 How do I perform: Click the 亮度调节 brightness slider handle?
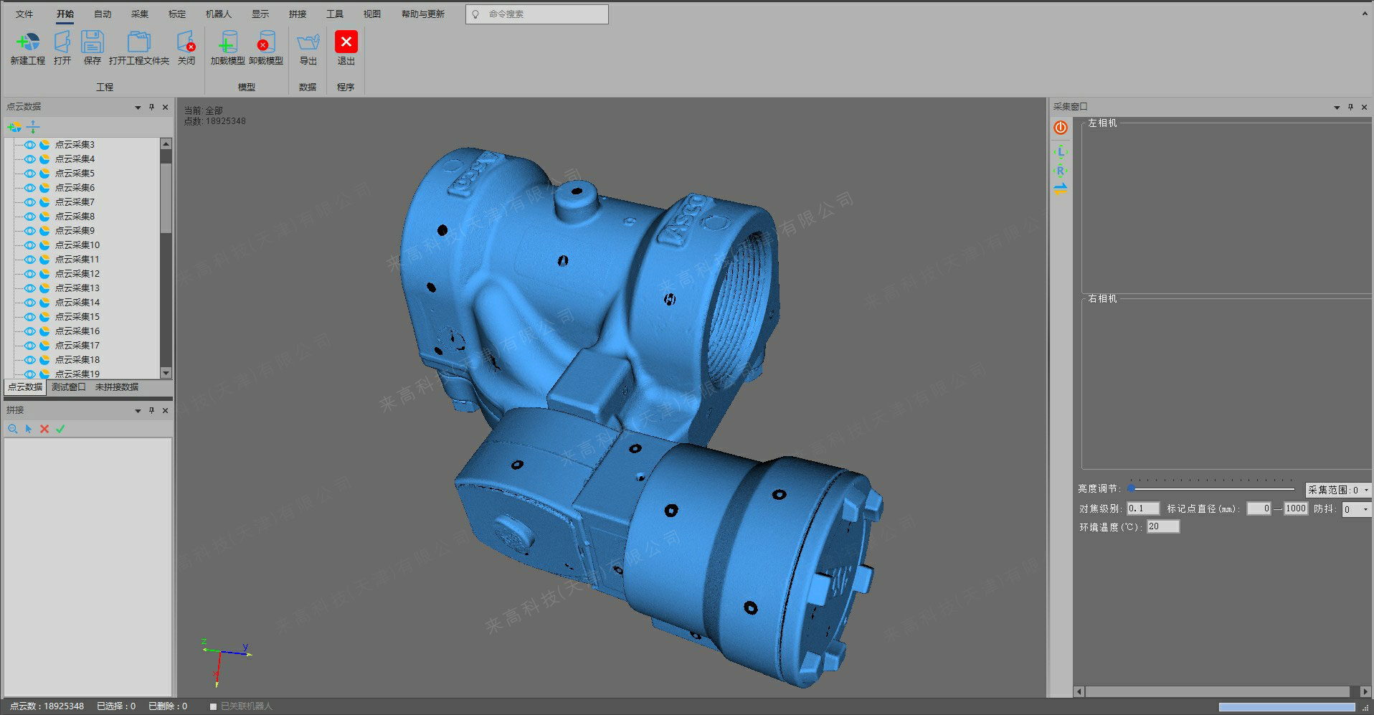[x=1131, y=488]
